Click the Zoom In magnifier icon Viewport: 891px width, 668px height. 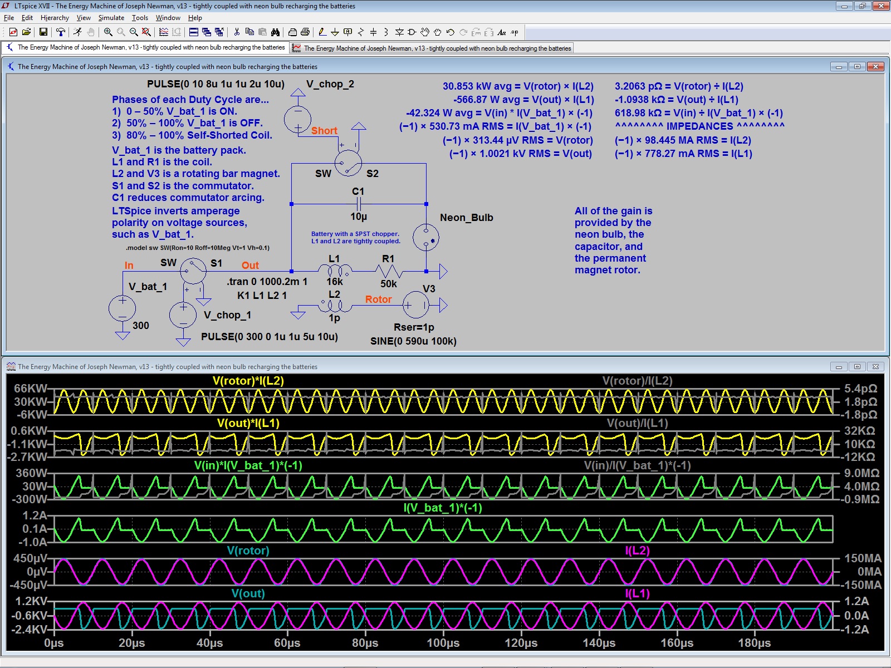[108, 32]
